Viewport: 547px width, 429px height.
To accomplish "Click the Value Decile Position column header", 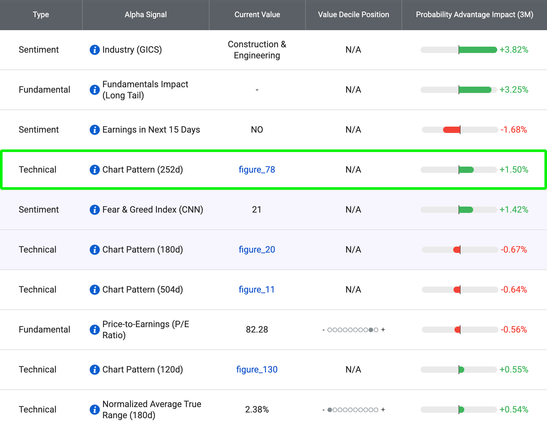I will [x=353, y=15].
